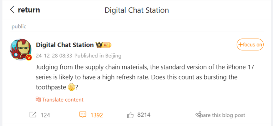The image size is (273, 126).
Task: Open the Iron Man avatar picture
Action: pyautogui.click(x=20, y=49)
